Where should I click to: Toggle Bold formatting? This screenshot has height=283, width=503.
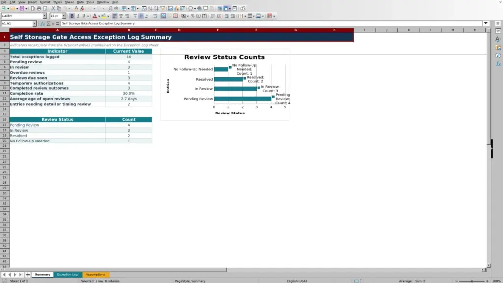[x=72, y=16]
